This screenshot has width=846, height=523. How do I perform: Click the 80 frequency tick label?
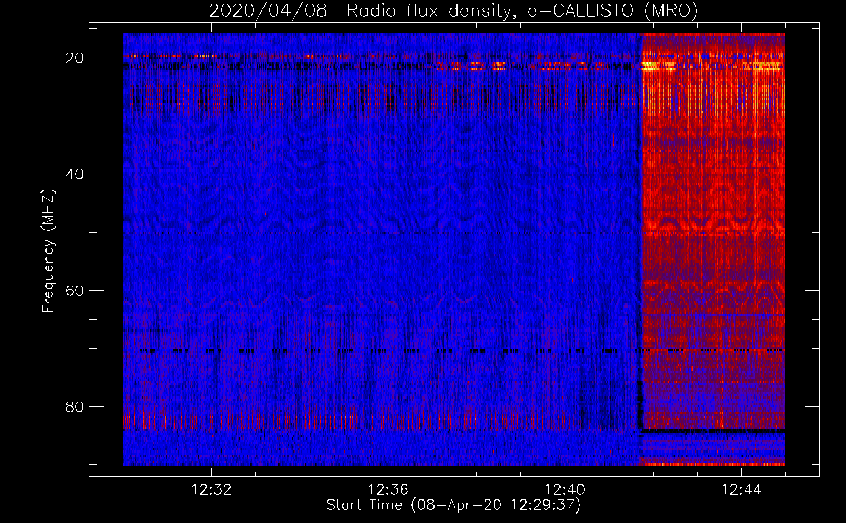tap(75, 407)
